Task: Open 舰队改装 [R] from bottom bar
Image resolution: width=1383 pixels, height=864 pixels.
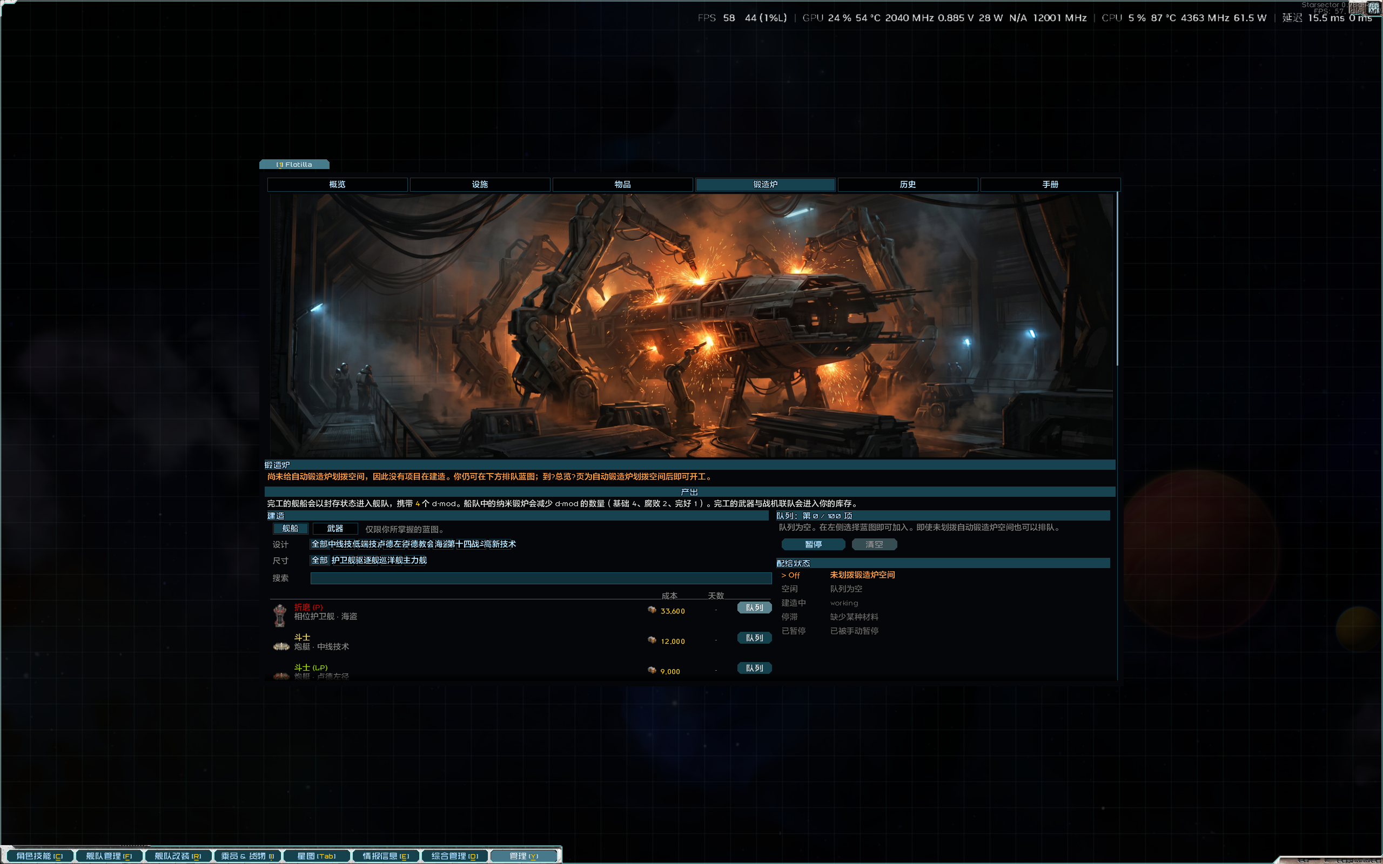Action: (x=178, y=855)
